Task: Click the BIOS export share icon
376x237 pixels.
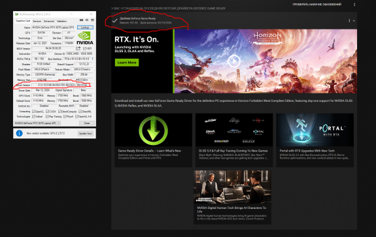Action: click(78, 48)
